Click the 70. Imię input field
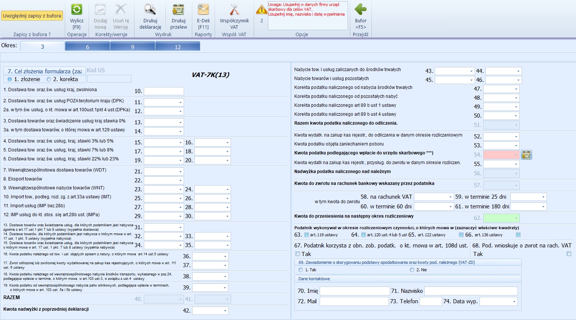The image size is (576, 320). point(355,291)
